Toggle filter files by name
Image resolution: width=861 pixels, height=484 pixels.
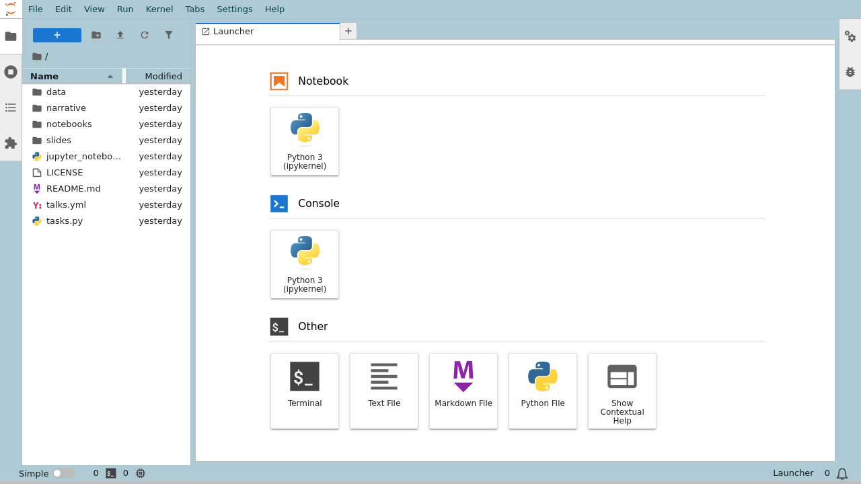coord(169,35)
